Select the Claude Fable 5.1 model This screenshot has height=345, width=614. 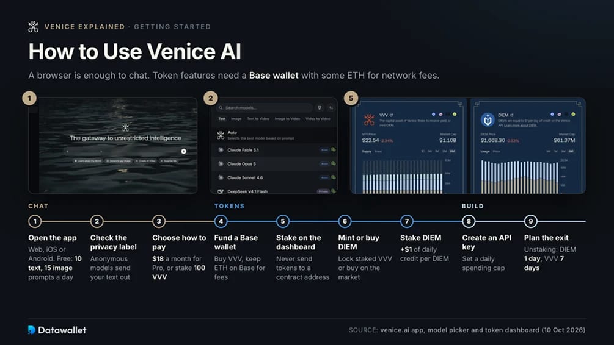click(x=274, y=150)
